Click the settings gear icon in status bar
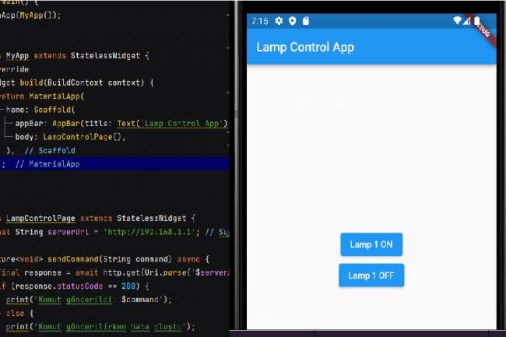 279,21
